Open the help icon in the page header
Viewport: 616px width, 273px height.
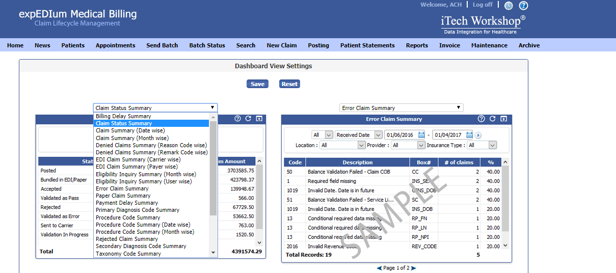[x=523, y=6]
